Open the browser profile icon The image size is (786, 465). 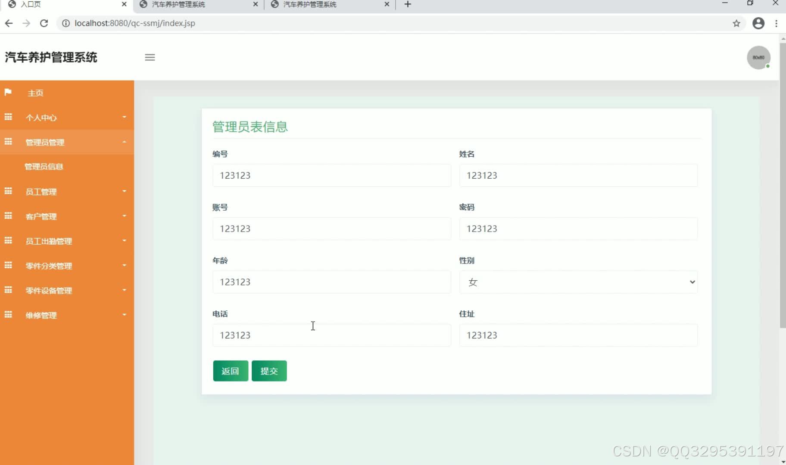[758, 23]
